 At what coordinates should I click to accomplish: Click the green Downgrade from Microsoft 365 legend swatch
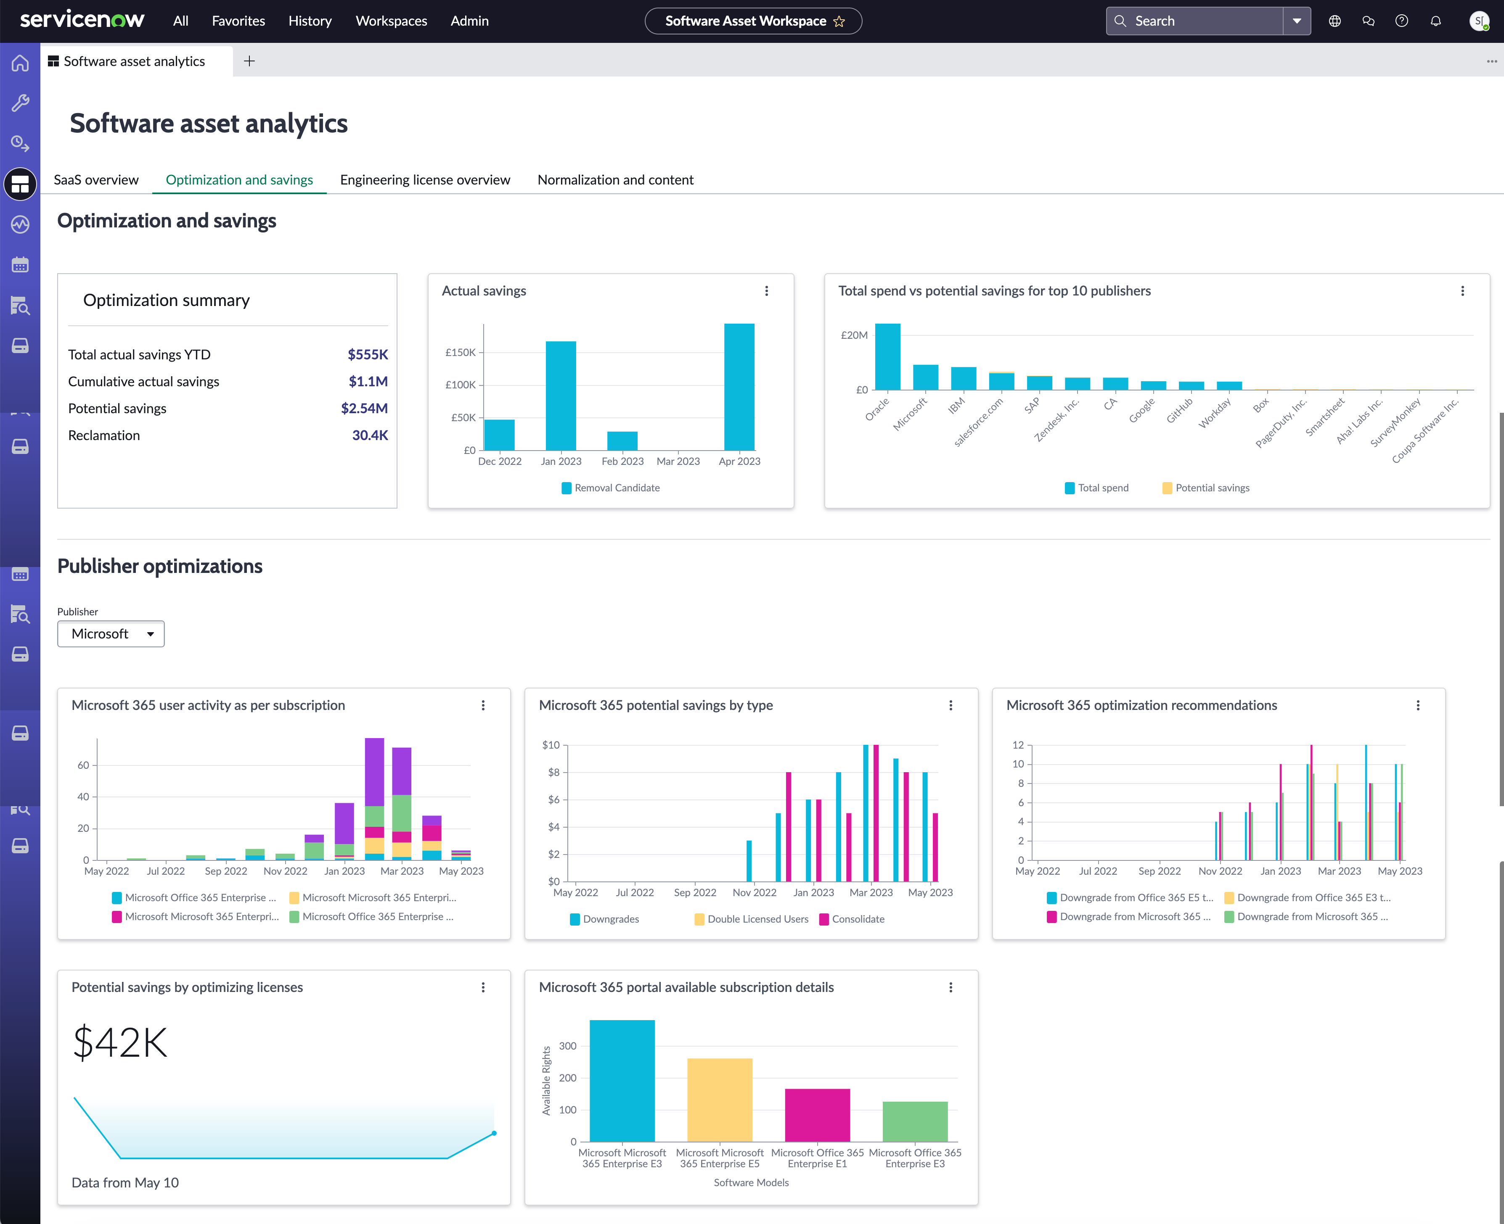click(1229, 917)
